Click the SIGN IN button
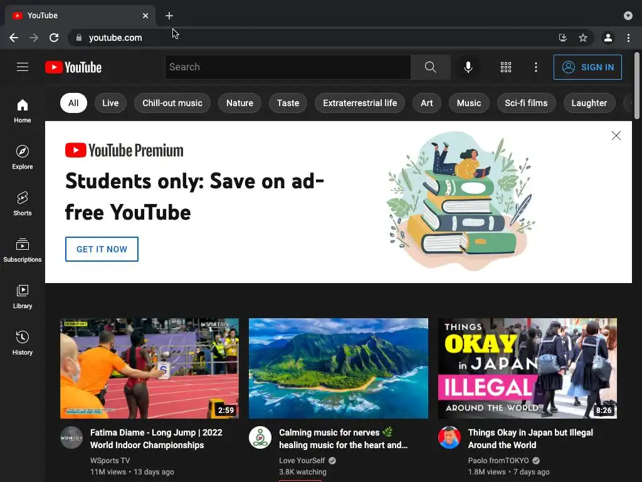 pyautogui.click(x=587, y=67)
